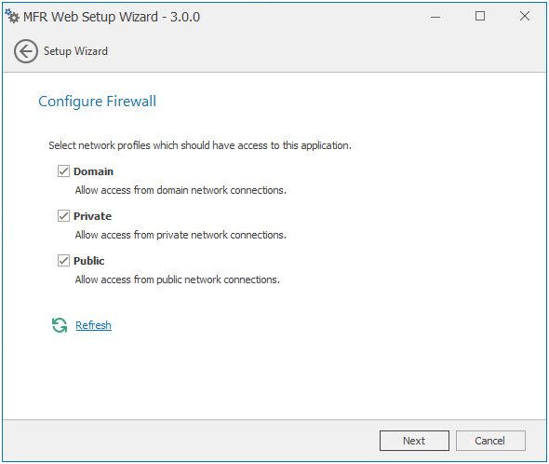549x464 pixels.
Task: Click the green Refresh arrows icon
Action: (x=60, y=325)
